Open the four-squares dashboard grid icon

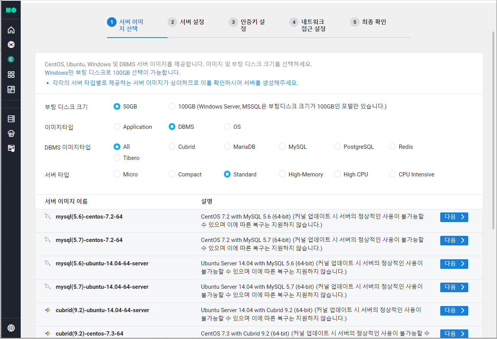11,74
